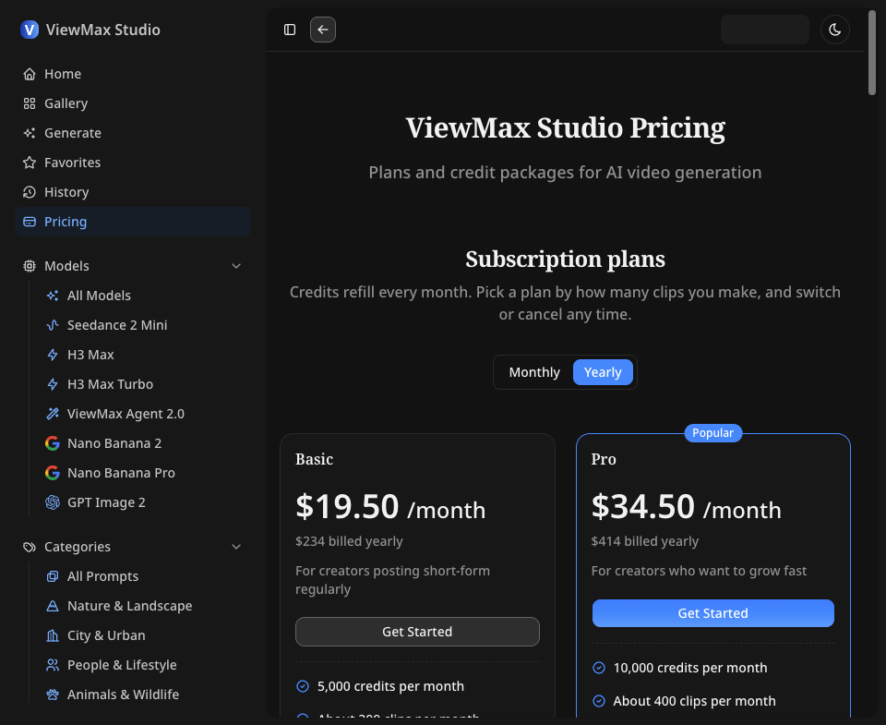Click the H3 Max lightning icon
This screenshot has height=725, width=886.
53,355
